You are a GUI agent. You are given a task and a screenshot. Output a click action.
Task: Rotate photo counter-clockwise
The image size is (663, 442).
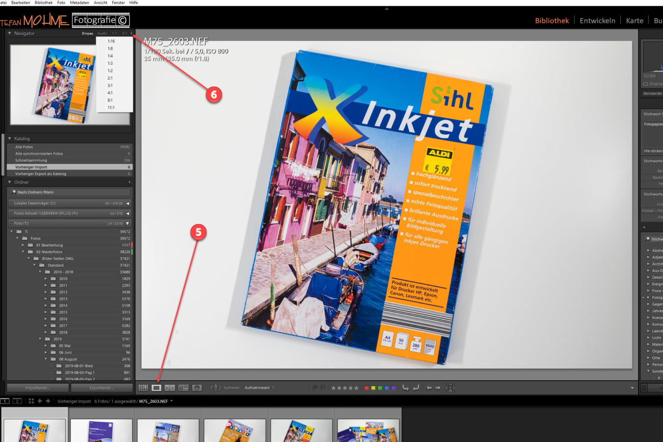[x=405, y=388]
